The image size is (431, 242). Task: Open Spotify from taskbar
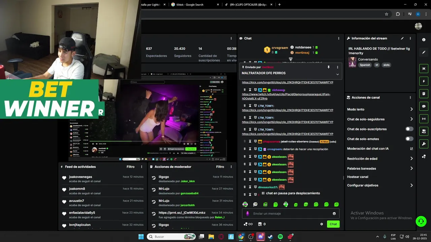(x=280, y=237)
